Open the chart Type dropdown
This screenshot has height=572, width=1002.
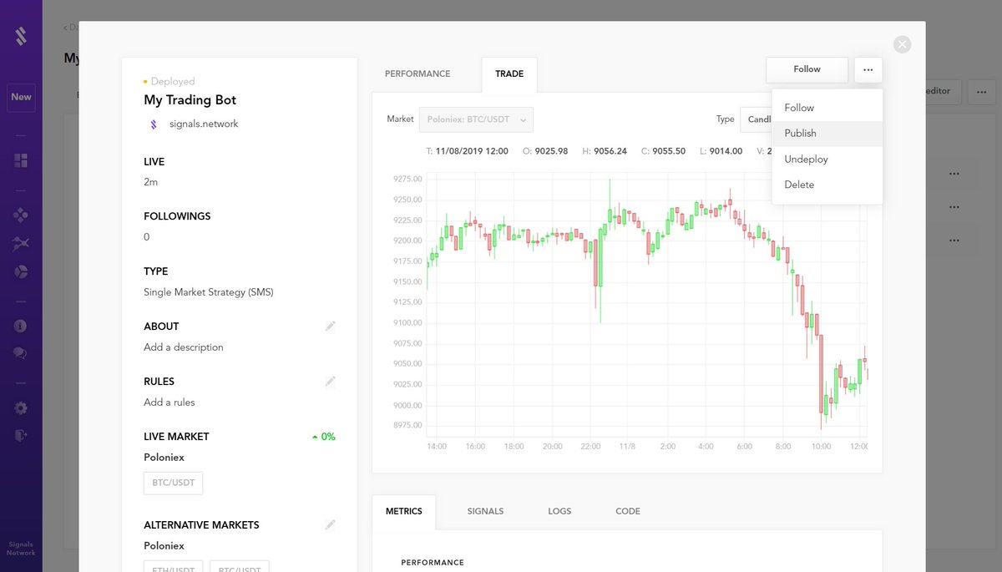coord(756,119)
